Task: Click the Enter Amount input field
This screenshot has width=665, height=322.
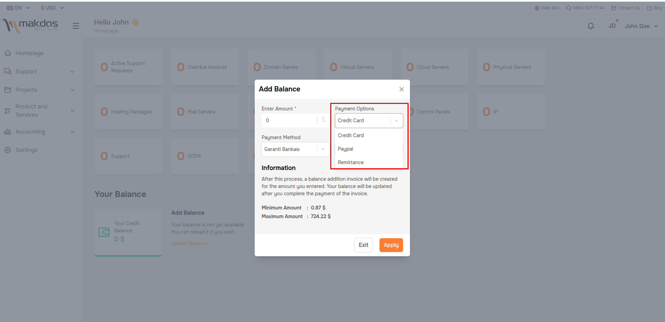Action: (290, 120)
